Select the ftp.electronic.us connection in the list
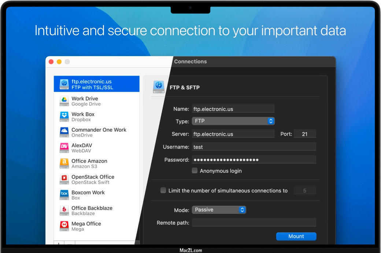The width and height of the screenshot is (381, 253). [97, 84]
